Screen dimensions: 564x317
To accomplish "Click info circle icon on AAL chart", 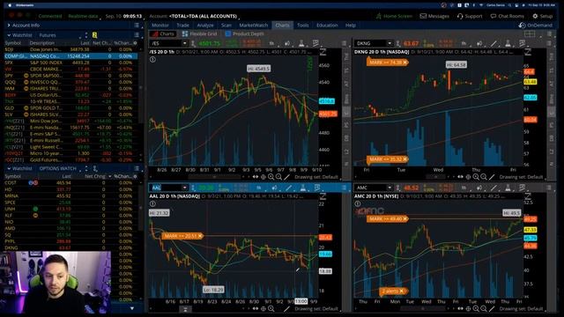I will tap(152, 203).
